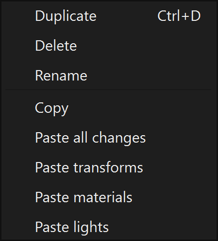Choose Paste lights from the menu

[109, 227]
